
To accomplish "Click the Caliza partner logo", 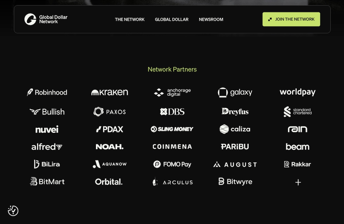I will 235,129.
